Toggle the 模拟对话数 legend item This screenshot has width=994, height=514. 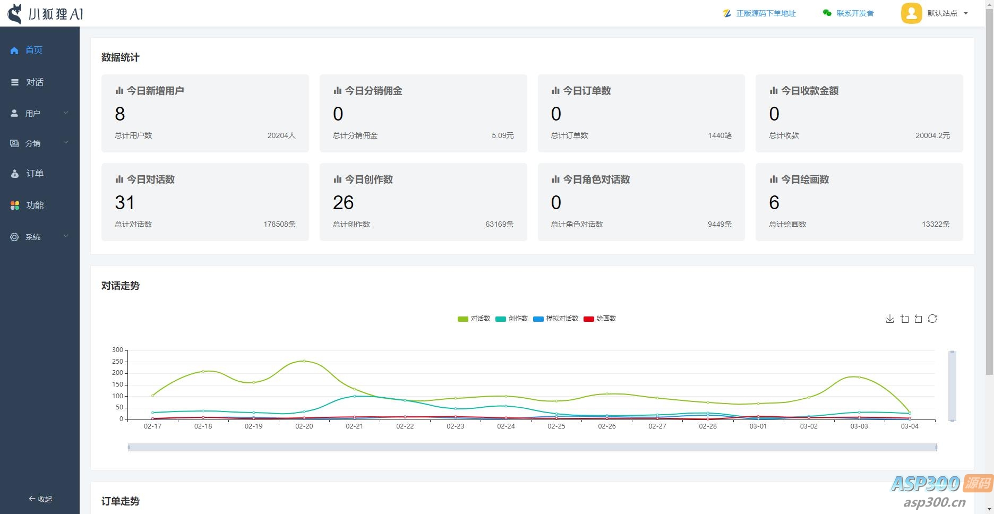[x=555, y=319]
